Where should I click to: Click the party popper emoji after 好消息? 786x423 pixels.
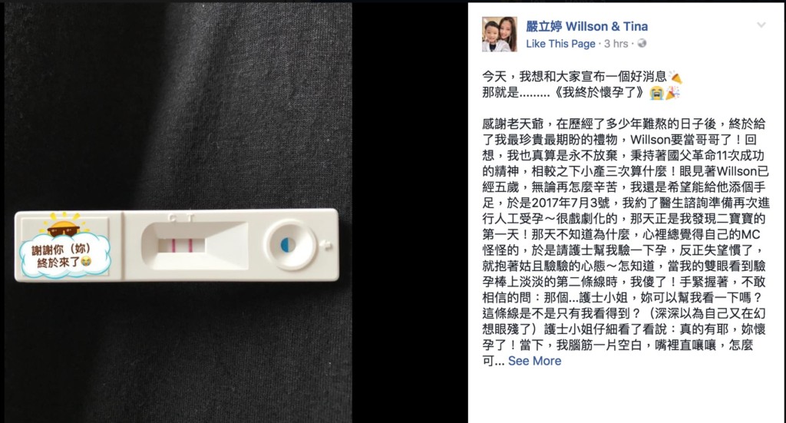[x=675, y=77]
